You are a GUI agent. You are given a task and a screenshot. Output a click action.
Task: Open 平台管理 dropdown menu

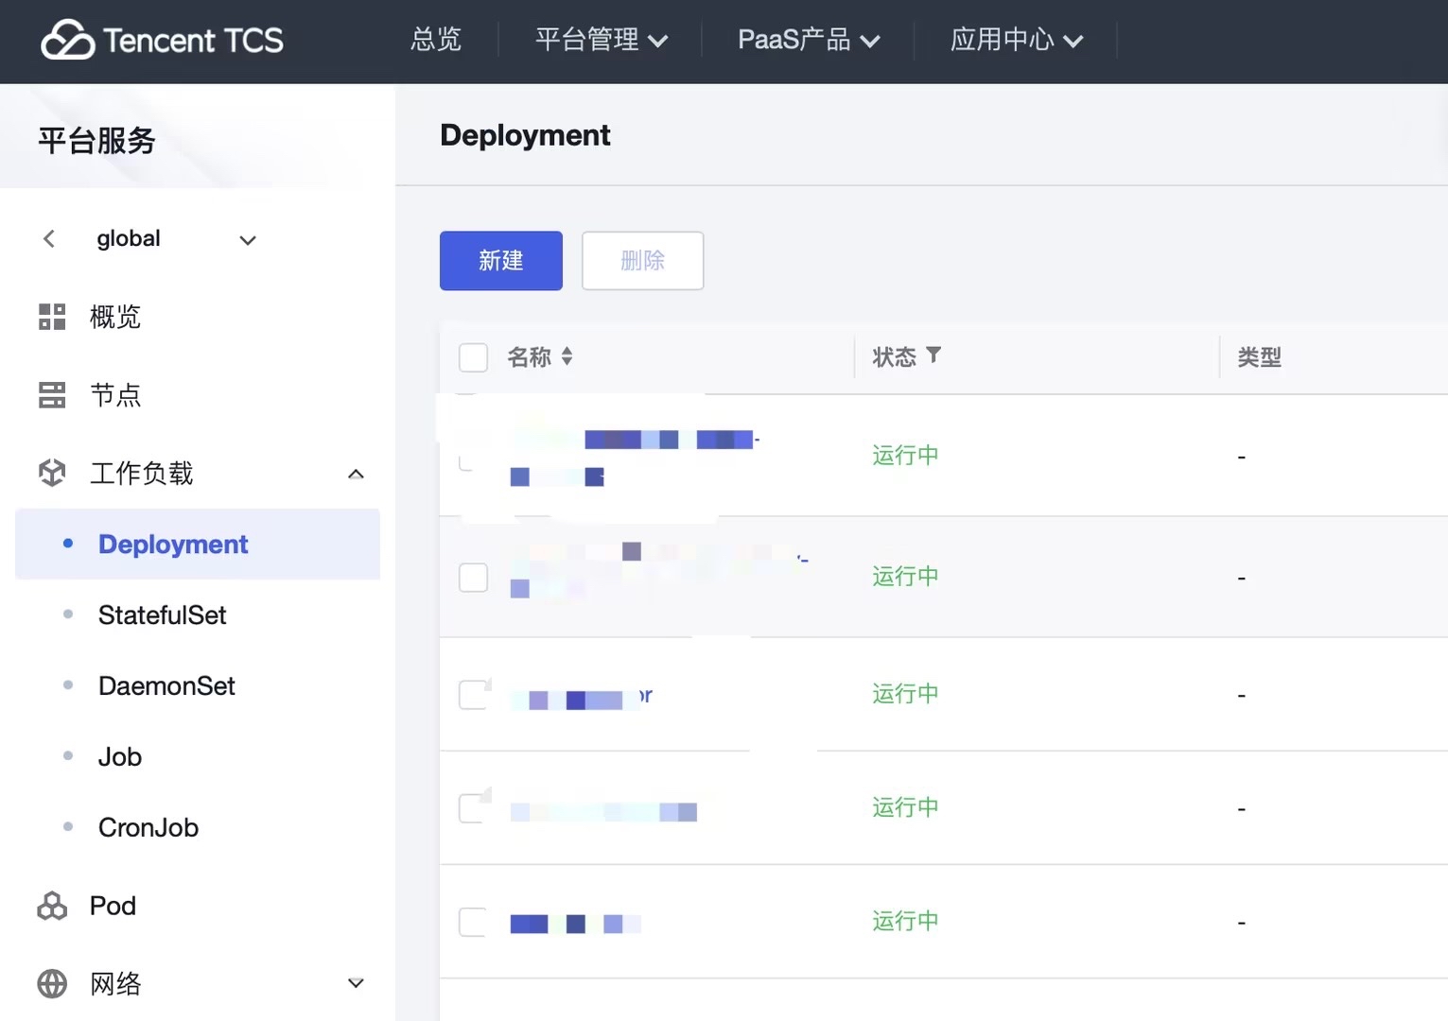602,40
